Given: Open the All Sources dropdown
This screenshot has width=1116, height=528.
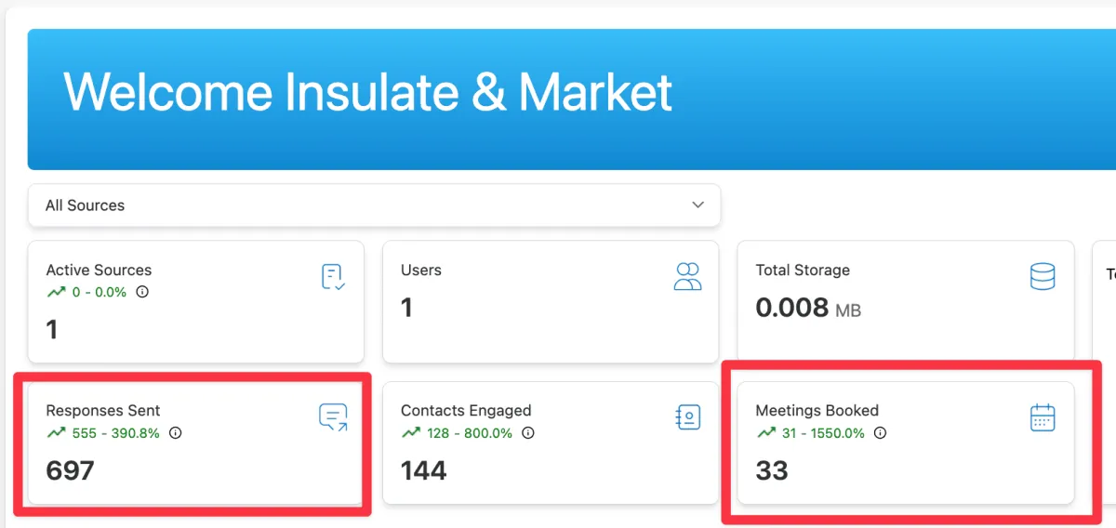Looking at the screenshot, I should (x=374, y=205).
